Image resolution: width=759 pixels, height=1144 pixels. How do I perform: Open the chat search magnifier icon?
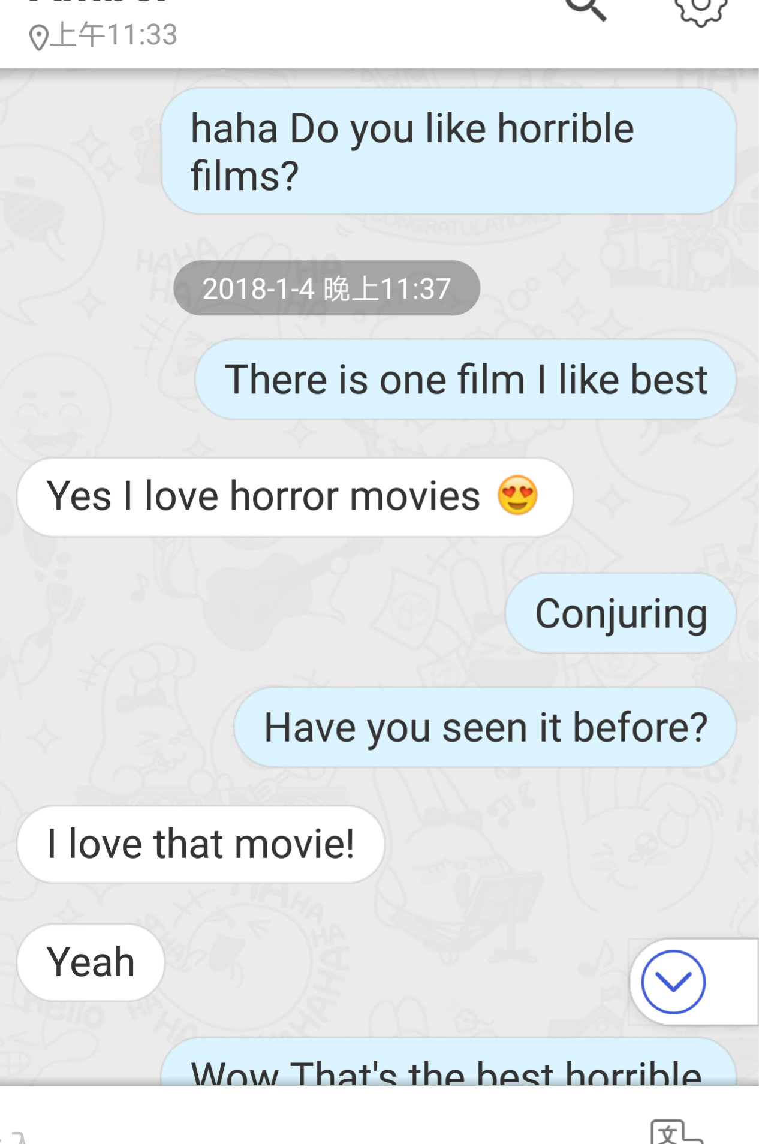pos(586,9)
